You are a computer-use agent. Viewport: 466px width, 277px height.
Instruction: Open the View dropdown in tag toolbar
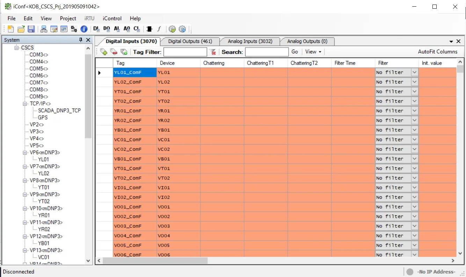pyautogui.click(x=313, y=52)
